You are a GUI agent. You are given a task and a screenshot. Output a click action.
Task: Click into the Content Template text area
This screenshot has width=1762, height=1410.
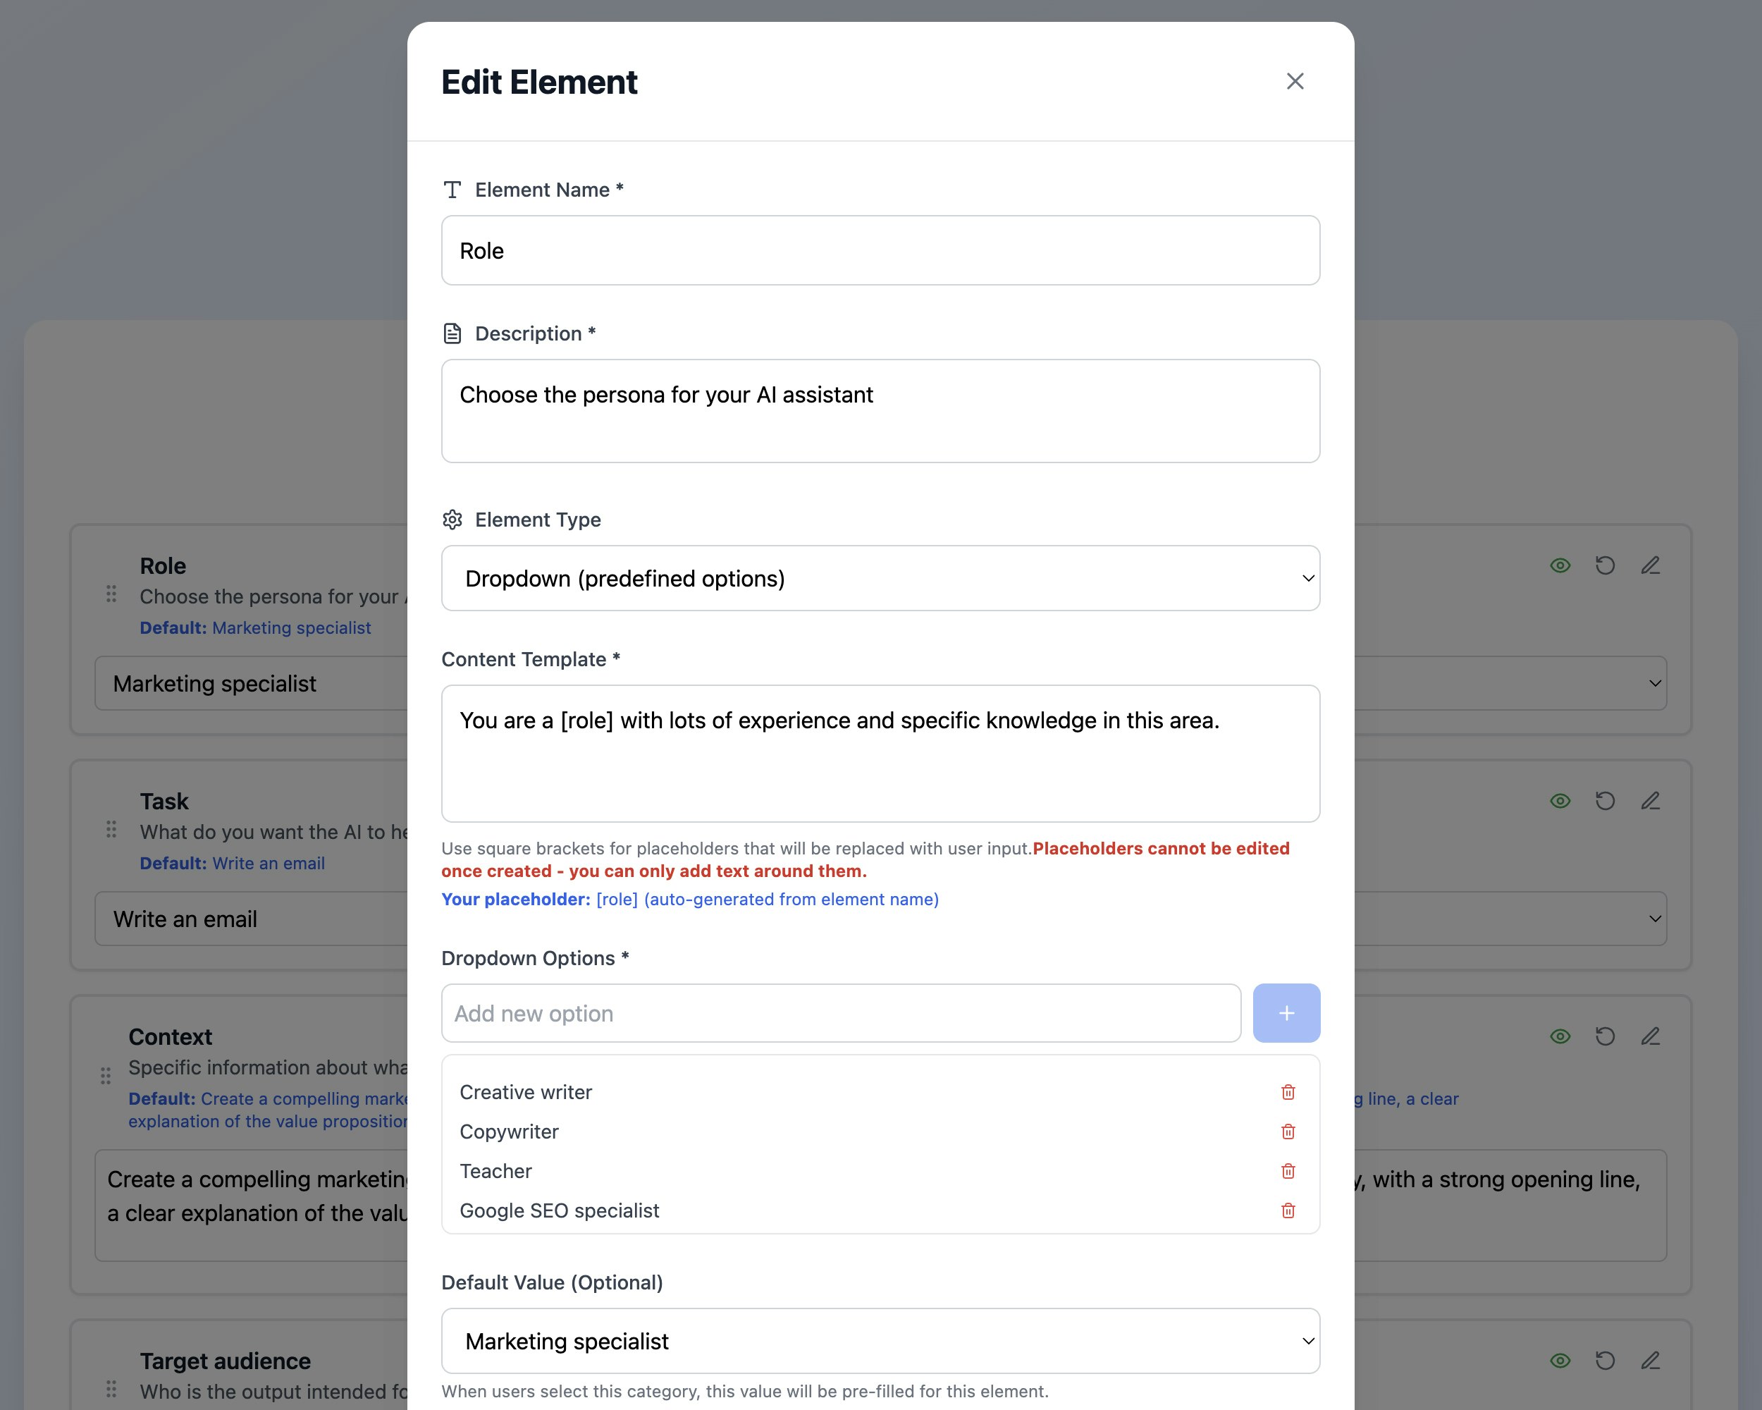[x=880, y=753]
